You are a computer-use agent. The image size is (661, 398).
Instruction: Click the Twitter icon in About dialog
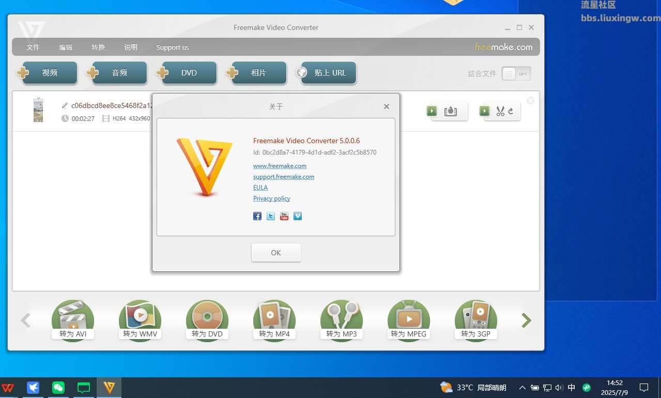coord(271,216)
